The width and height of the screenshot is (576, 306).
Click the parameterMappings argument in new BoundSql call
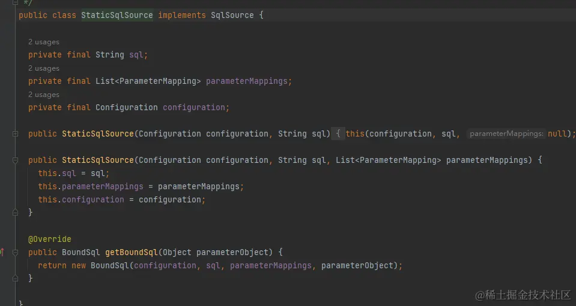[x=271, y=266]
